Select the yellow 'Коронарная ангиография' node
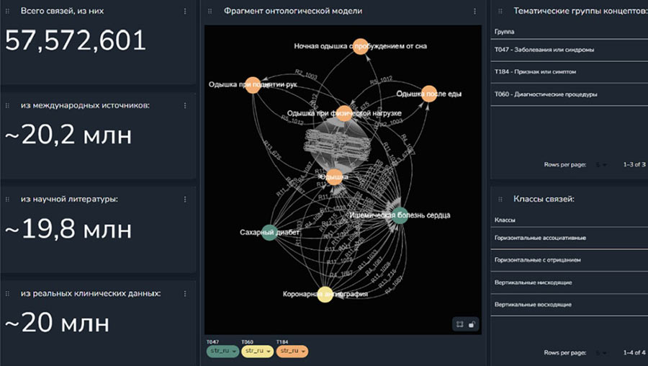Screen dimensions: 648x366 click(325, 294)
